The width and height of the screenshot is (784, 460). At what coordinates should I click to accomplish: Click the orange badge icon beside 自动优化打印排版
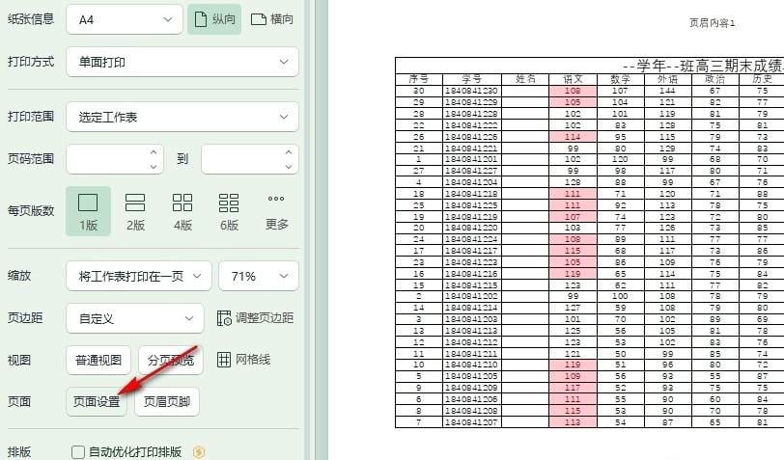(199, 452)
